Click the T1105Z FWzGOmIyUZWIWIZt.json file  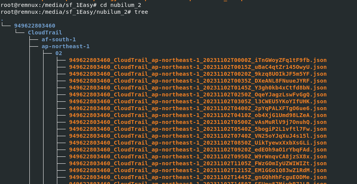coord(198,163)
